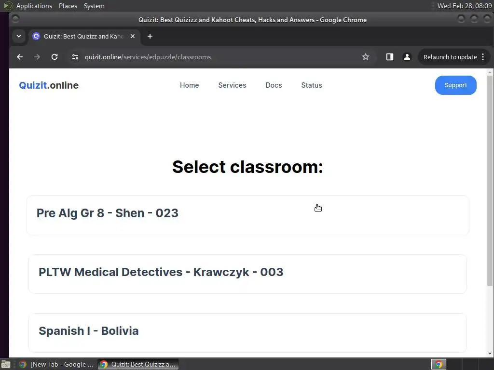The image size is (494, 370).
Task: Click the clock showing Wed Feb 28
Action: tap(465, 6)
